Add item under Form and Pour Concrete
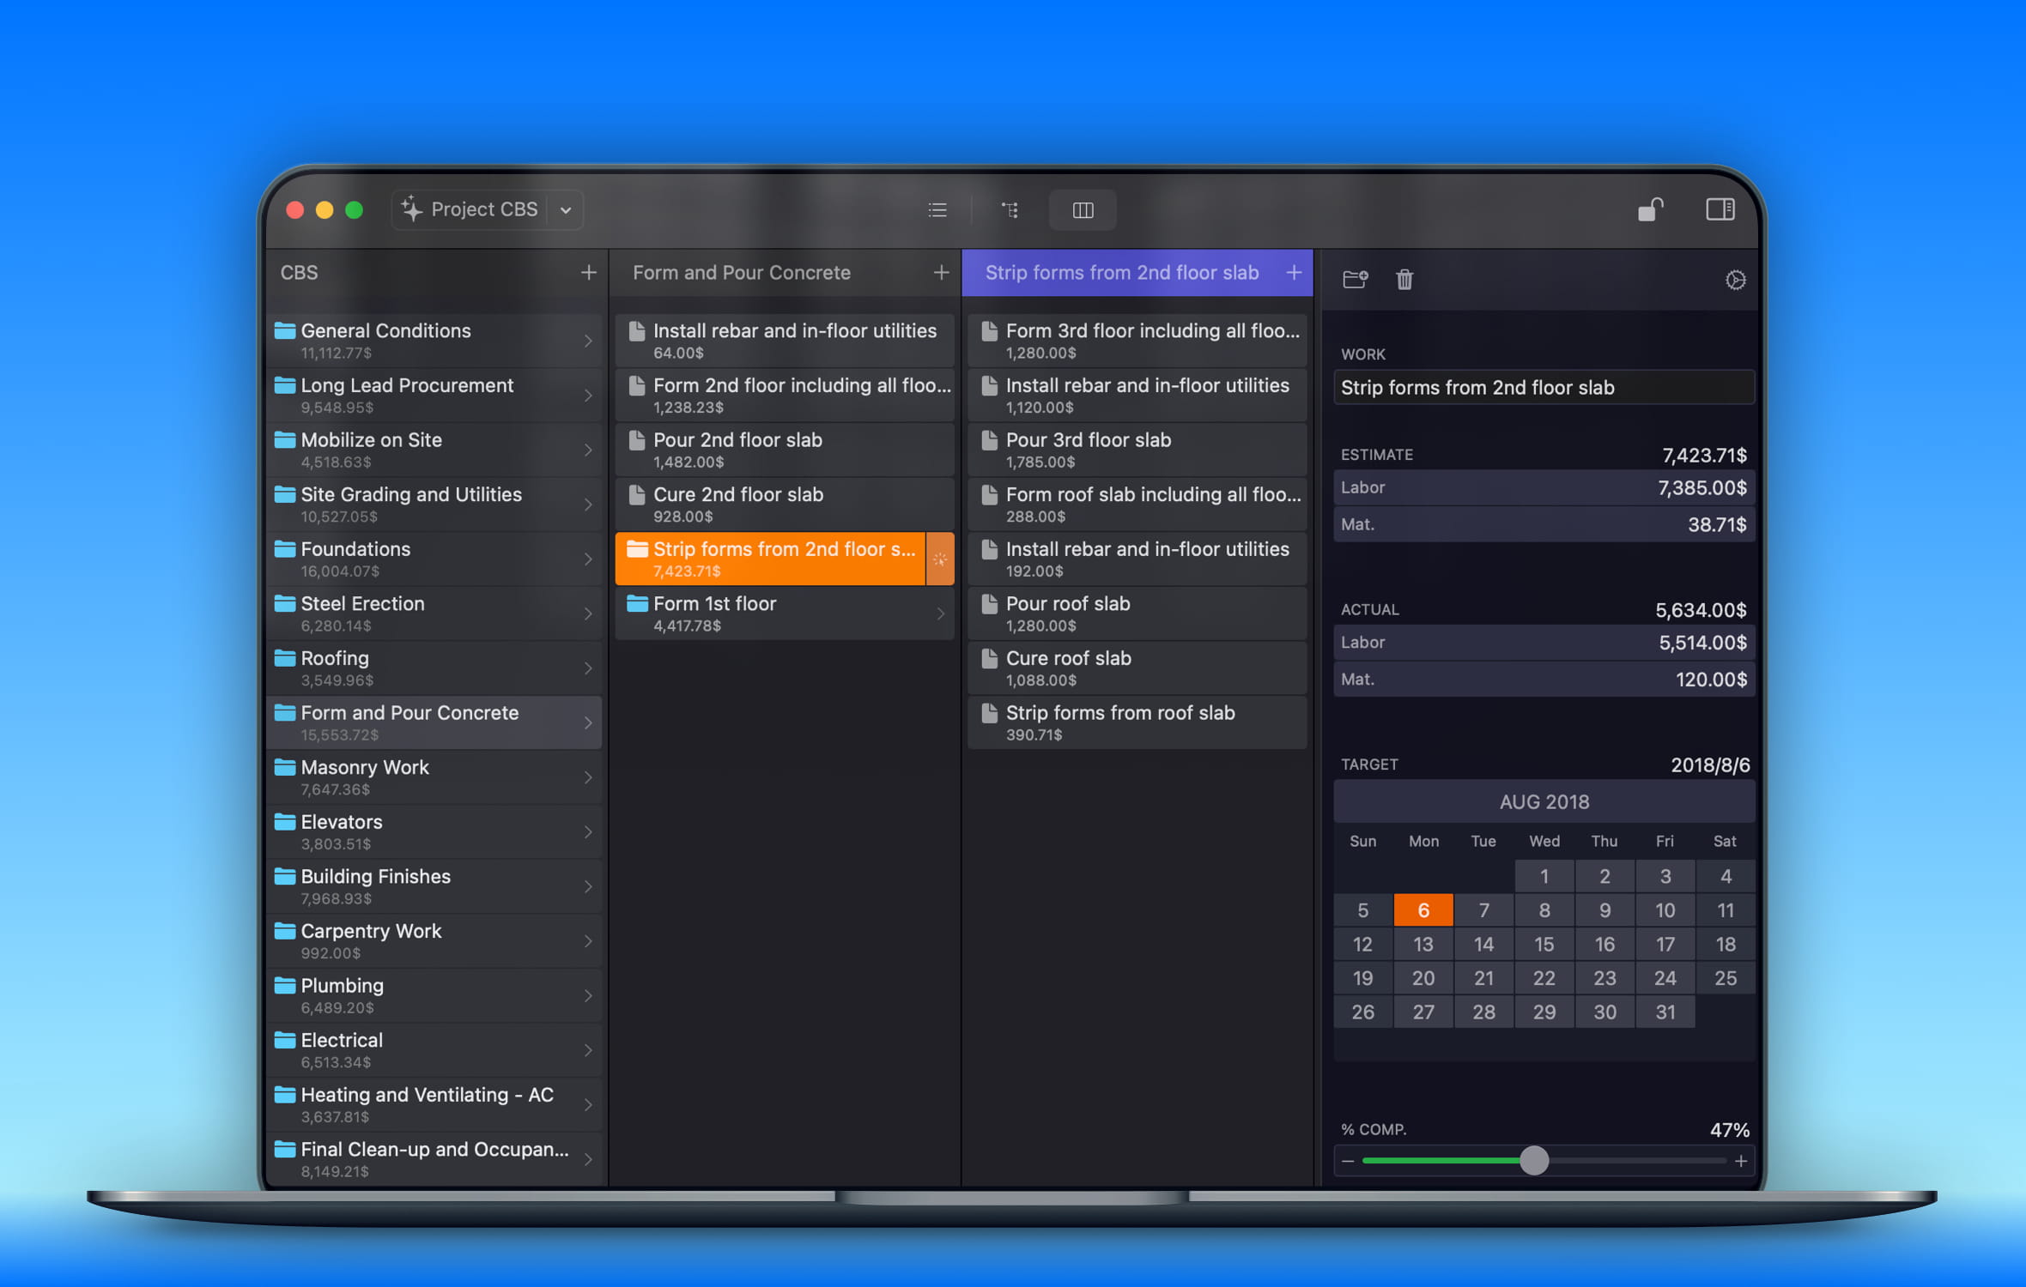 pos(941,273)
